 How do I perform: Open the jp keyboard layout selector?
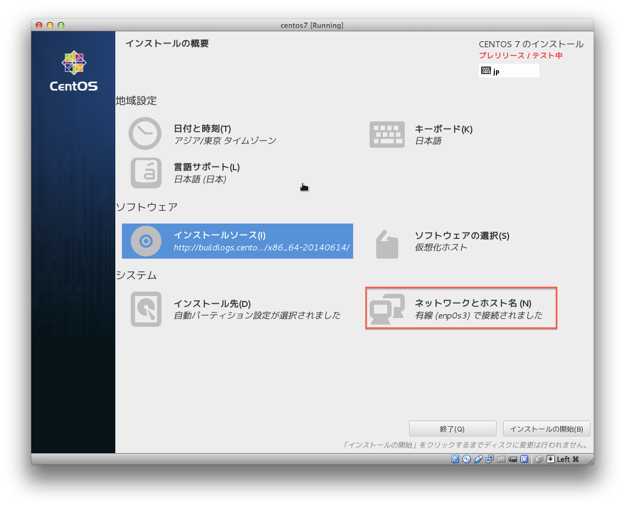[x=508, y=70]
